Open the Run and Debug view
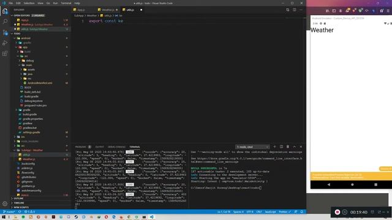This screenshot has height=220, width=392. pos(5,43)
